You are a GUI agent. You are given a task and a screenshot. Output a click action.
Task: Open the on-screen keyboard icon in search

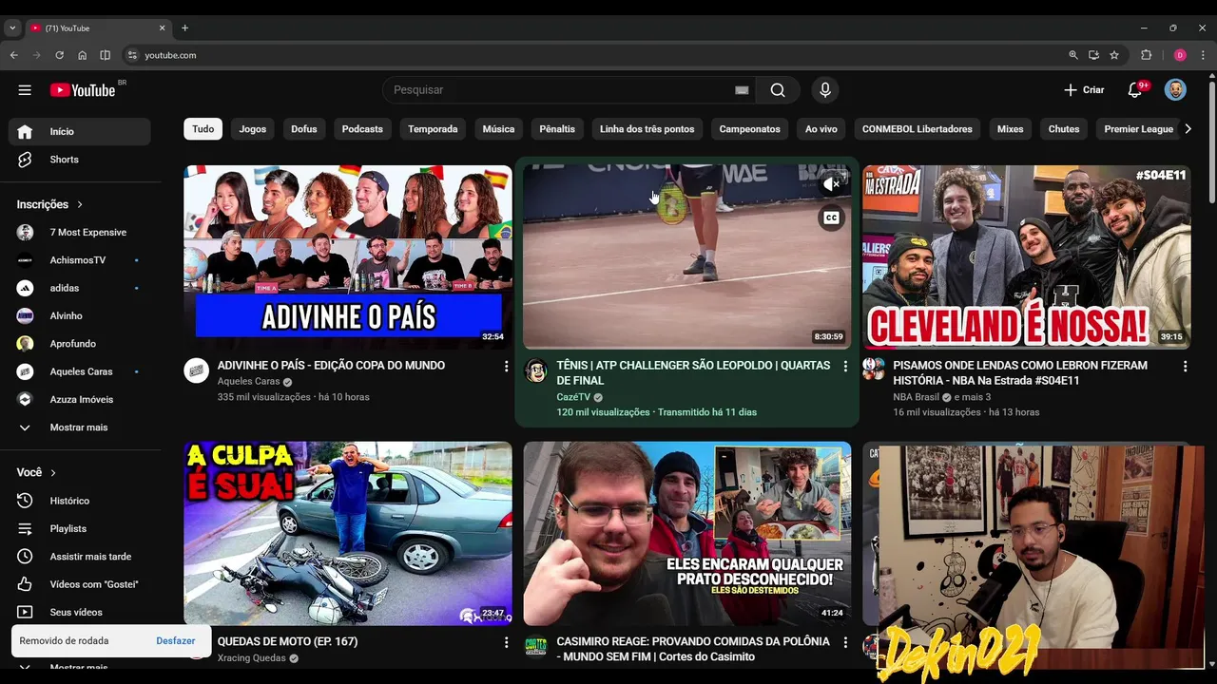click(x=742, y=90)
